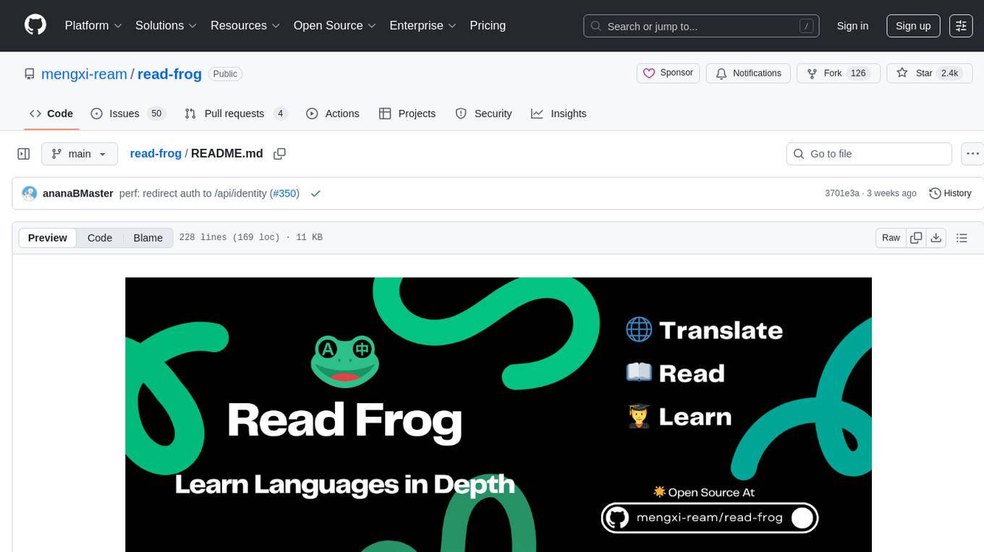984x552 pixels.
Task: View the file History
Action: (x=950, y=194)
